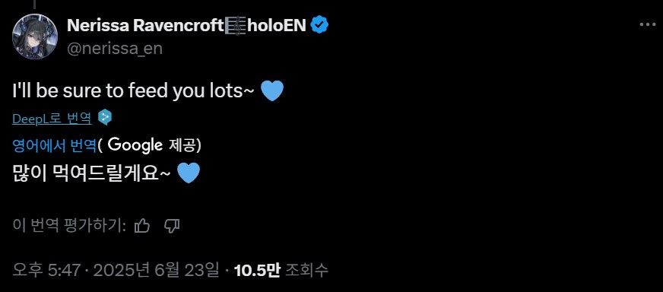Image resolution: width=663 pixels, height=292 pixels.
Task: Click the DeepL logo icon
Action: pos(105,118)
